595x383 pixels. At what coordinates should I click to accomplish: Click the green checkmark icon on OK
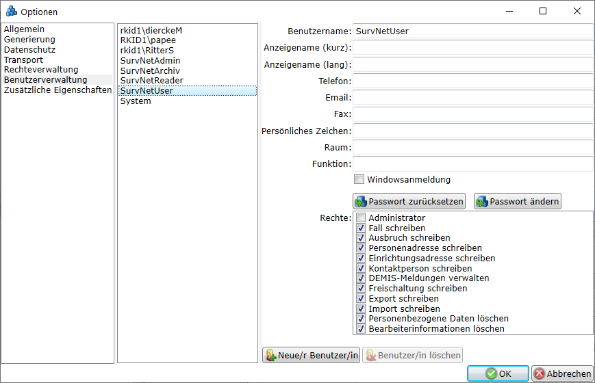click(x=491, y=373)
